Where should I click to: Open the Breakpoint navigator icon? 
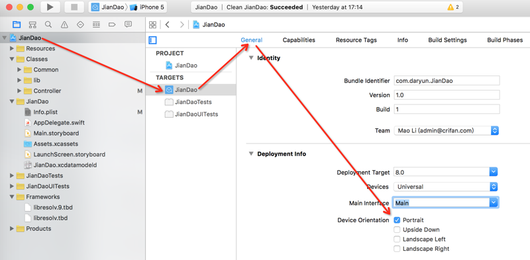tap(112, 24)
